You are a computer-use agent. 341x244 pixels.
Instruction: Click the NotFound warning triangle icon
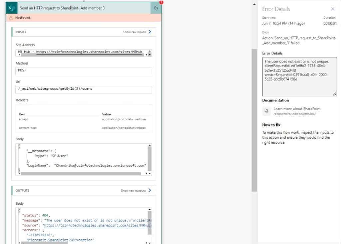click(11, 18)
